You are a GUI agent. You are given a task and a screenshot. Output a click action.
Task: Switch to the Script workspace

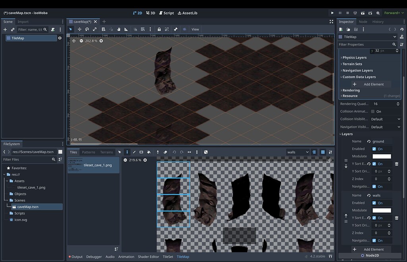click(167, 13)
